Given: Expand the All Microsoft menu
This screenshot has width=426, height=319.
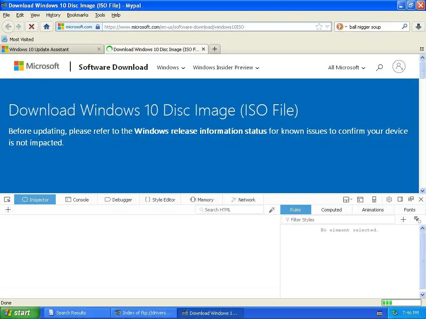Looking at the screenshot, I should point(347,68).
